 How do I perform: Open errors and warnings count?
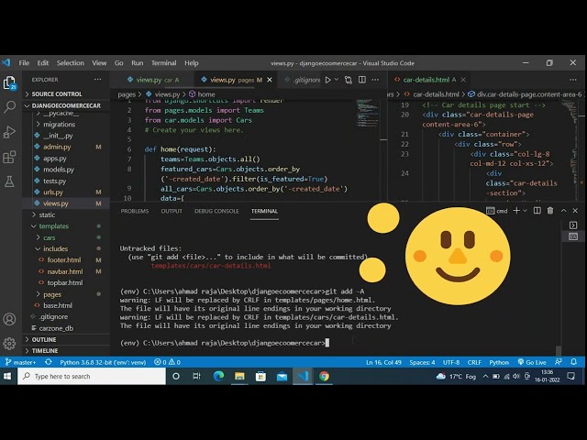coord(167,362)
